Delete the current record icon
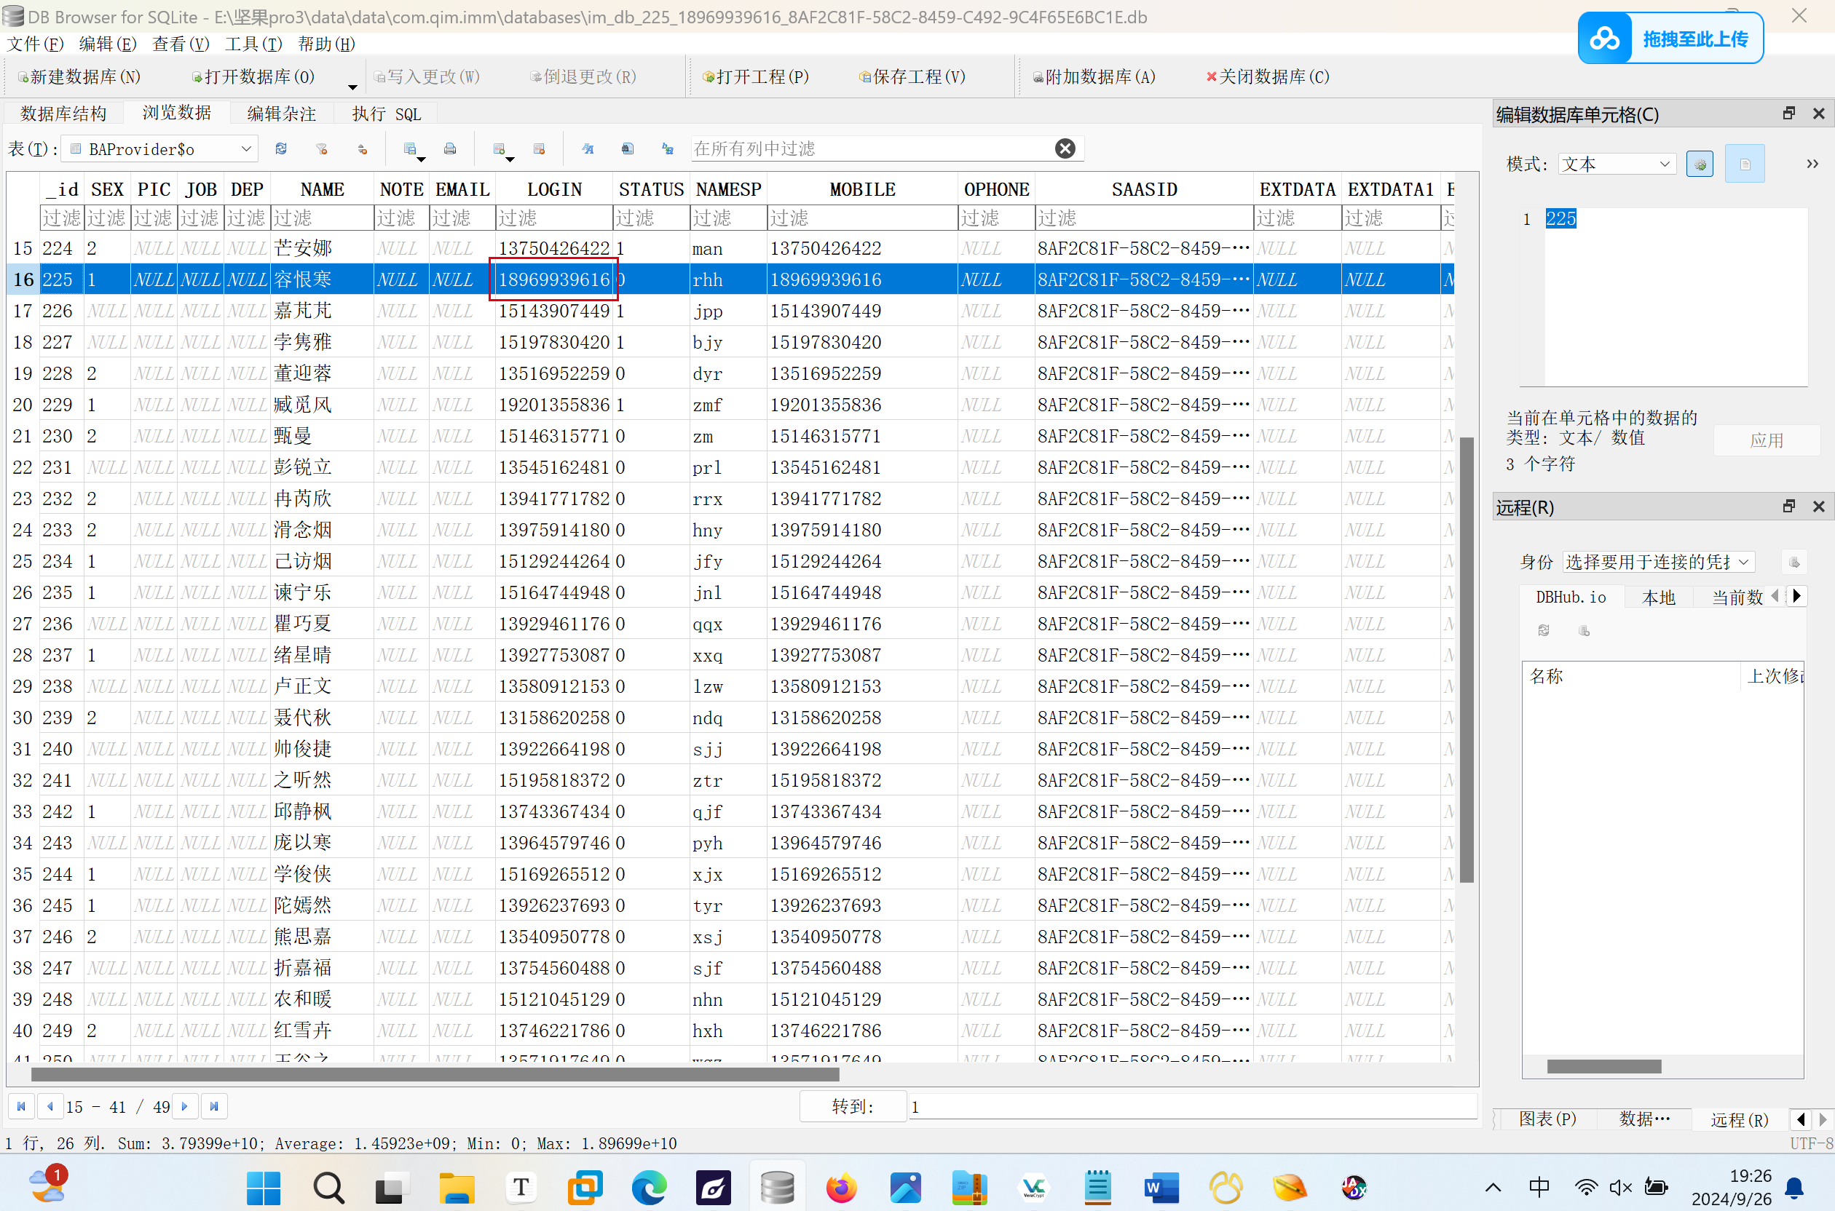The image size is (1835, 1211). click(540, 148)
